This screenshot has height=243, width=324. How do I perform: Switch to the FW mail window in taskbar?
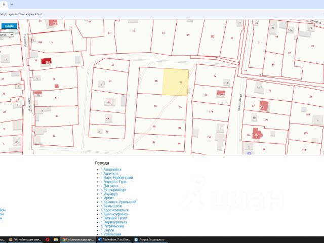click(x=25, y=239)
